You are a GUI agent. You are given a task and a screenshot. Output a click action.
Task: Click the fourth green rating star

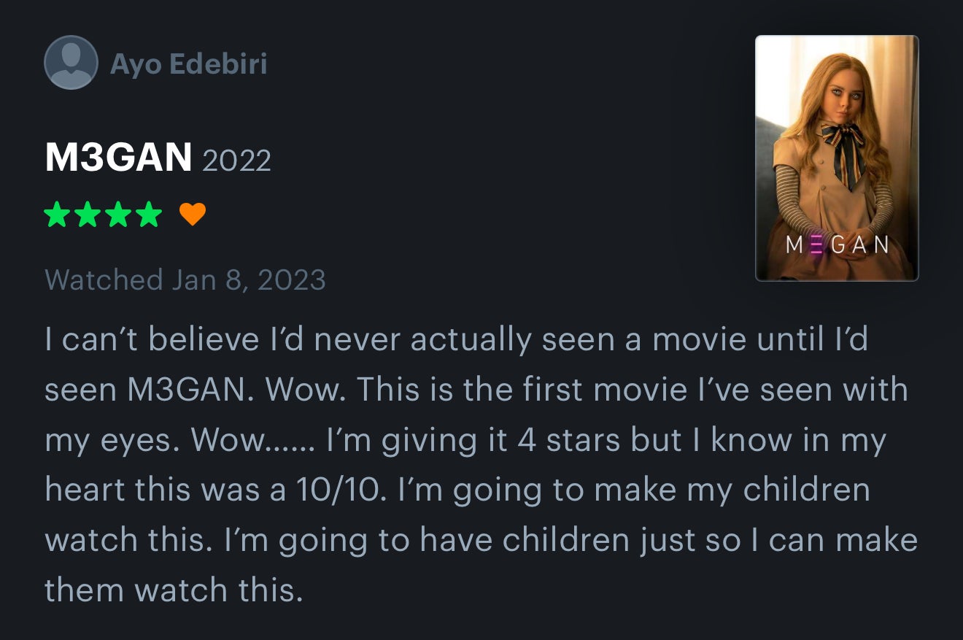point(149,215)
